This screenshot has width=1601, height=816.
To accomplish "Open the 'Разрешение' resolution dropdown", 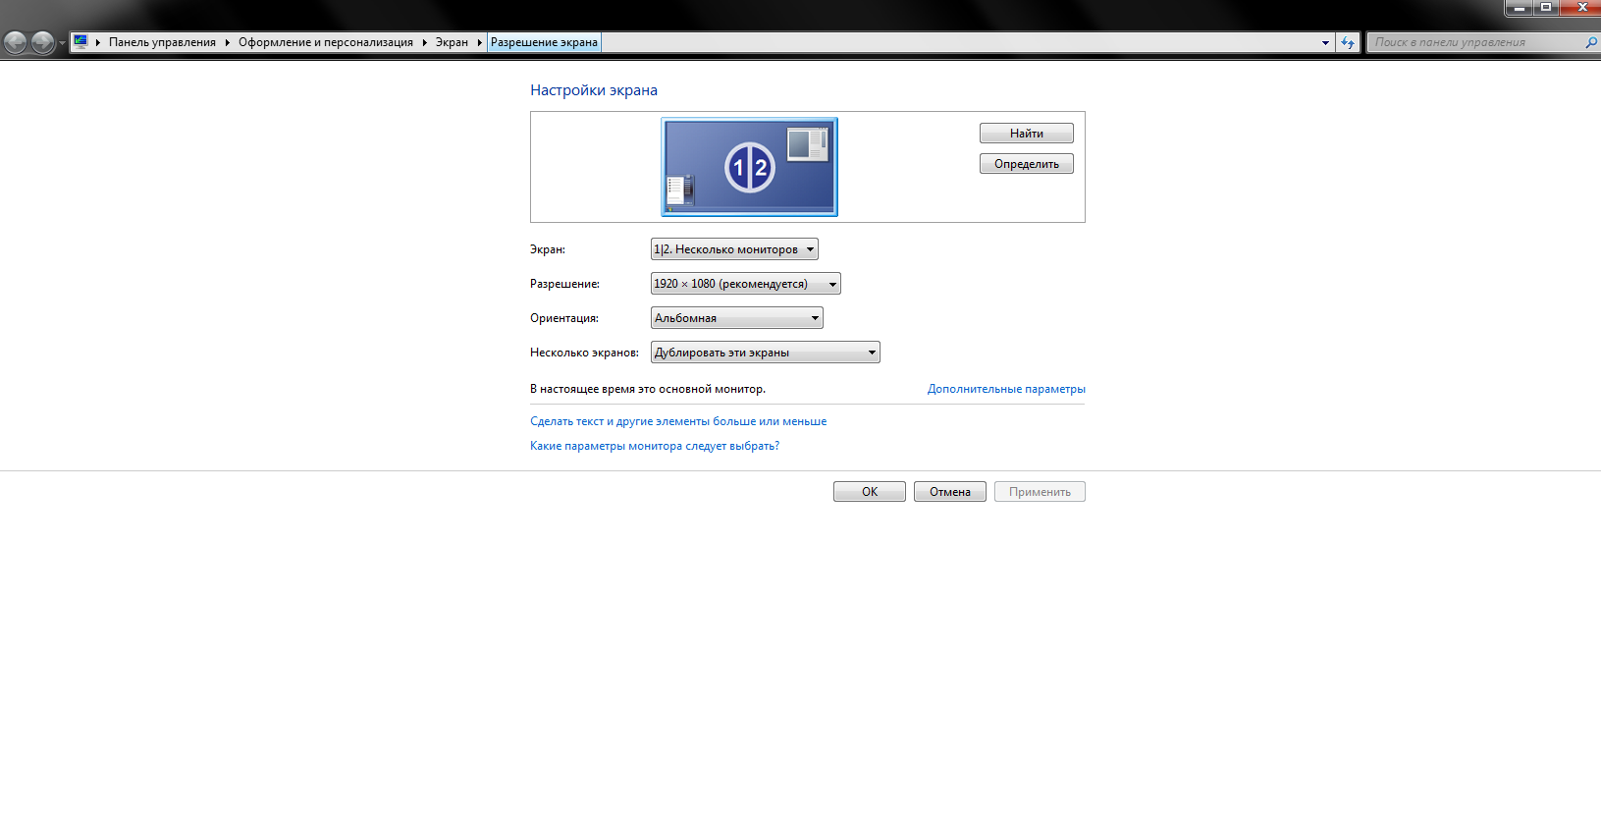I will [x=745, y=284].
